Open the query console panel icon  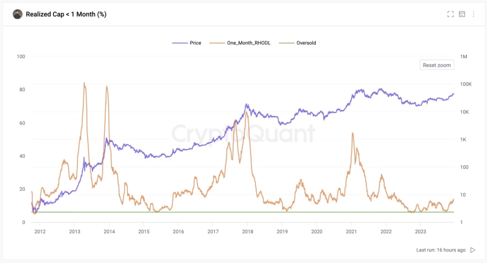click(x=462, y=14)
